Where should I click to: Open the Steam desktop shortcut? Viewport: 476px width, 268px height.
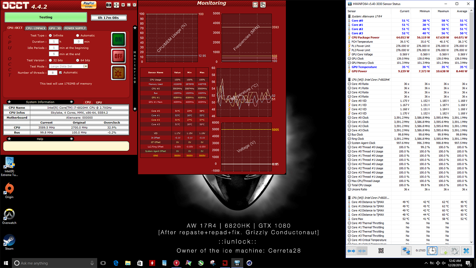[9, 243]
